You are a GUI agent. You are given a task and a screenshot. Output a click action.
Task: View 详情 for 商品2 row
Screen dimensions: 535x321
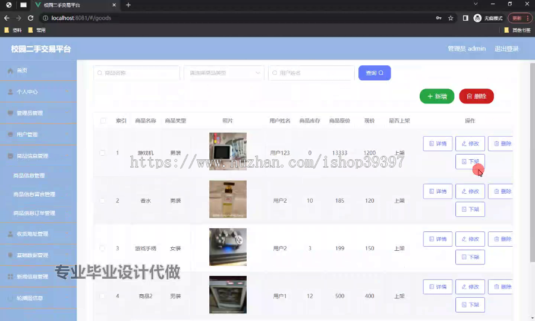point(438,287)
